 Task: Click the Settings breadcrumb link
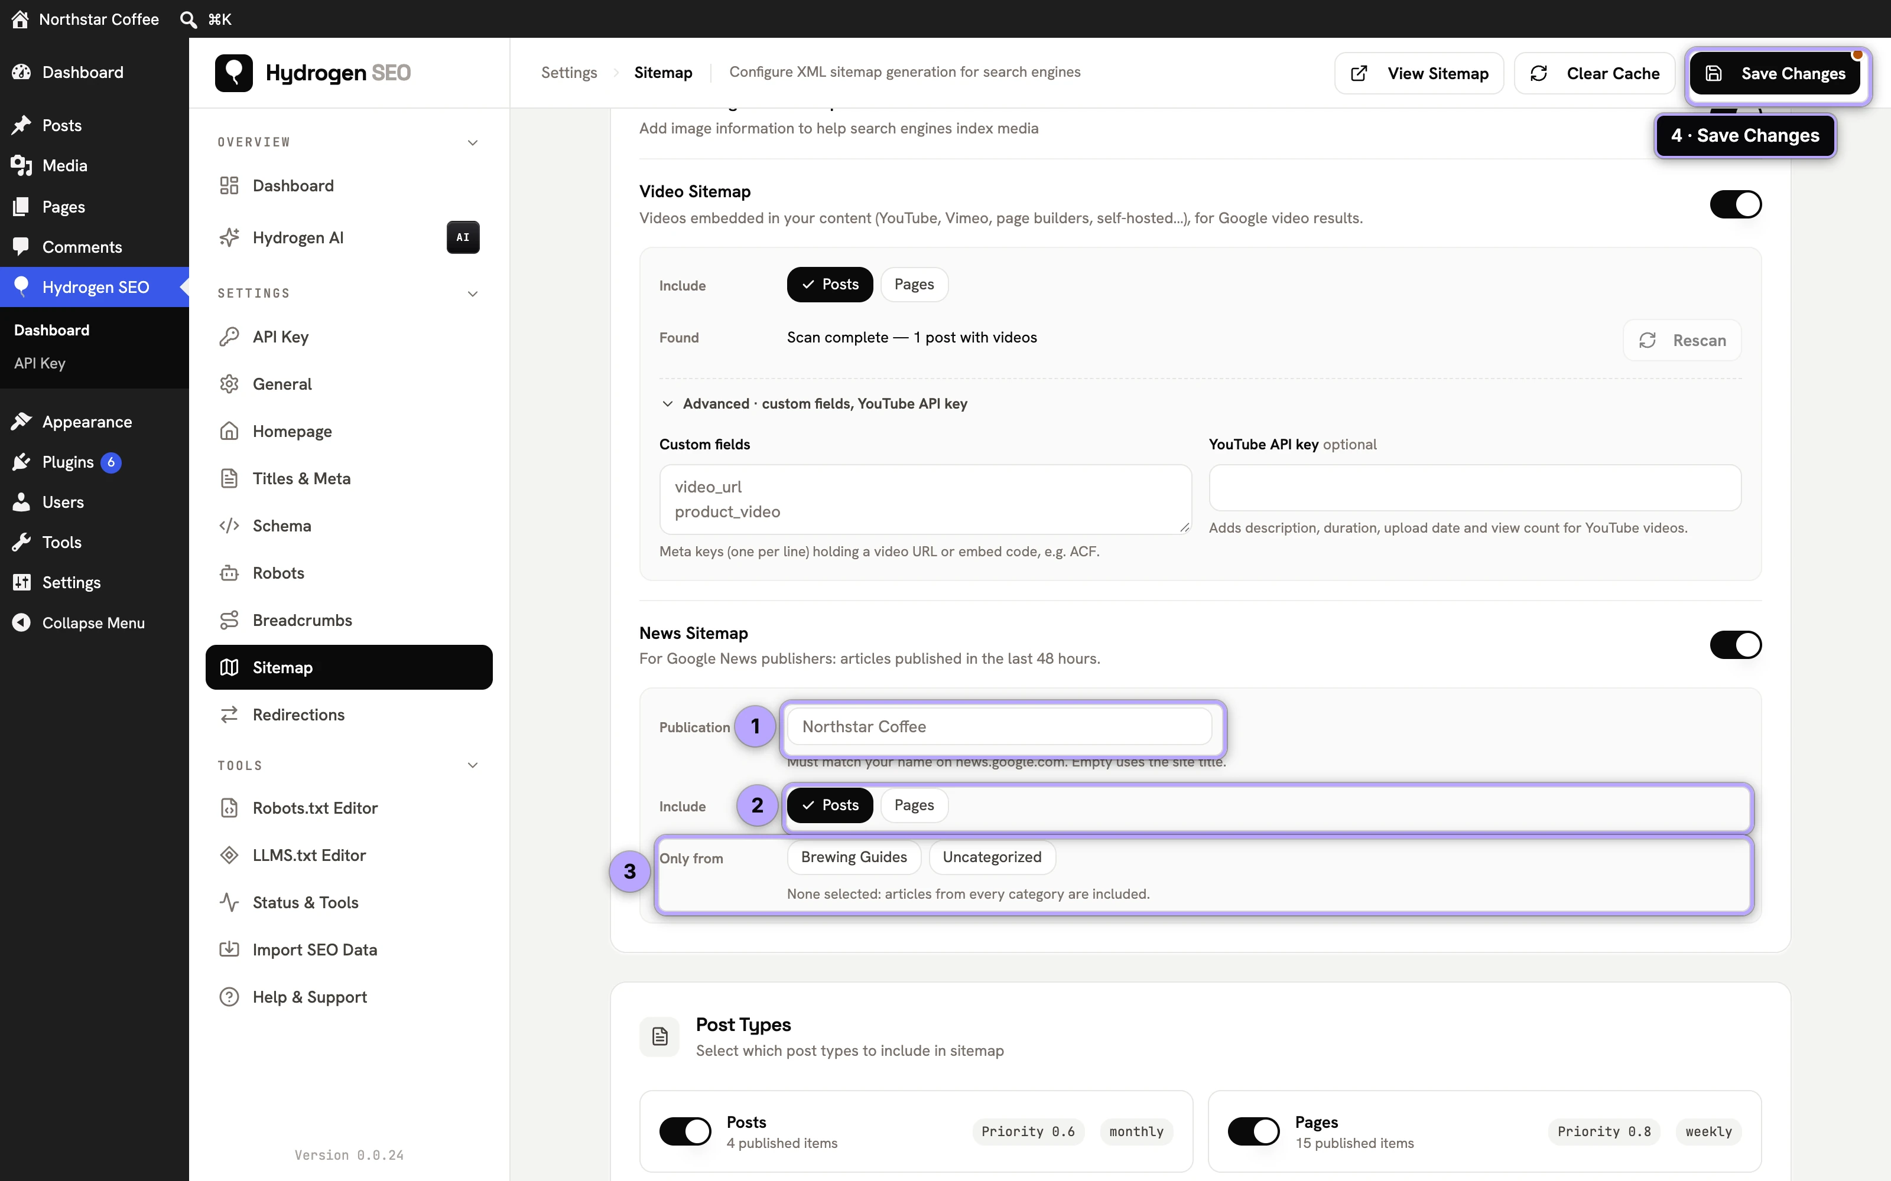pyautogui.click(x=569, y=73)
